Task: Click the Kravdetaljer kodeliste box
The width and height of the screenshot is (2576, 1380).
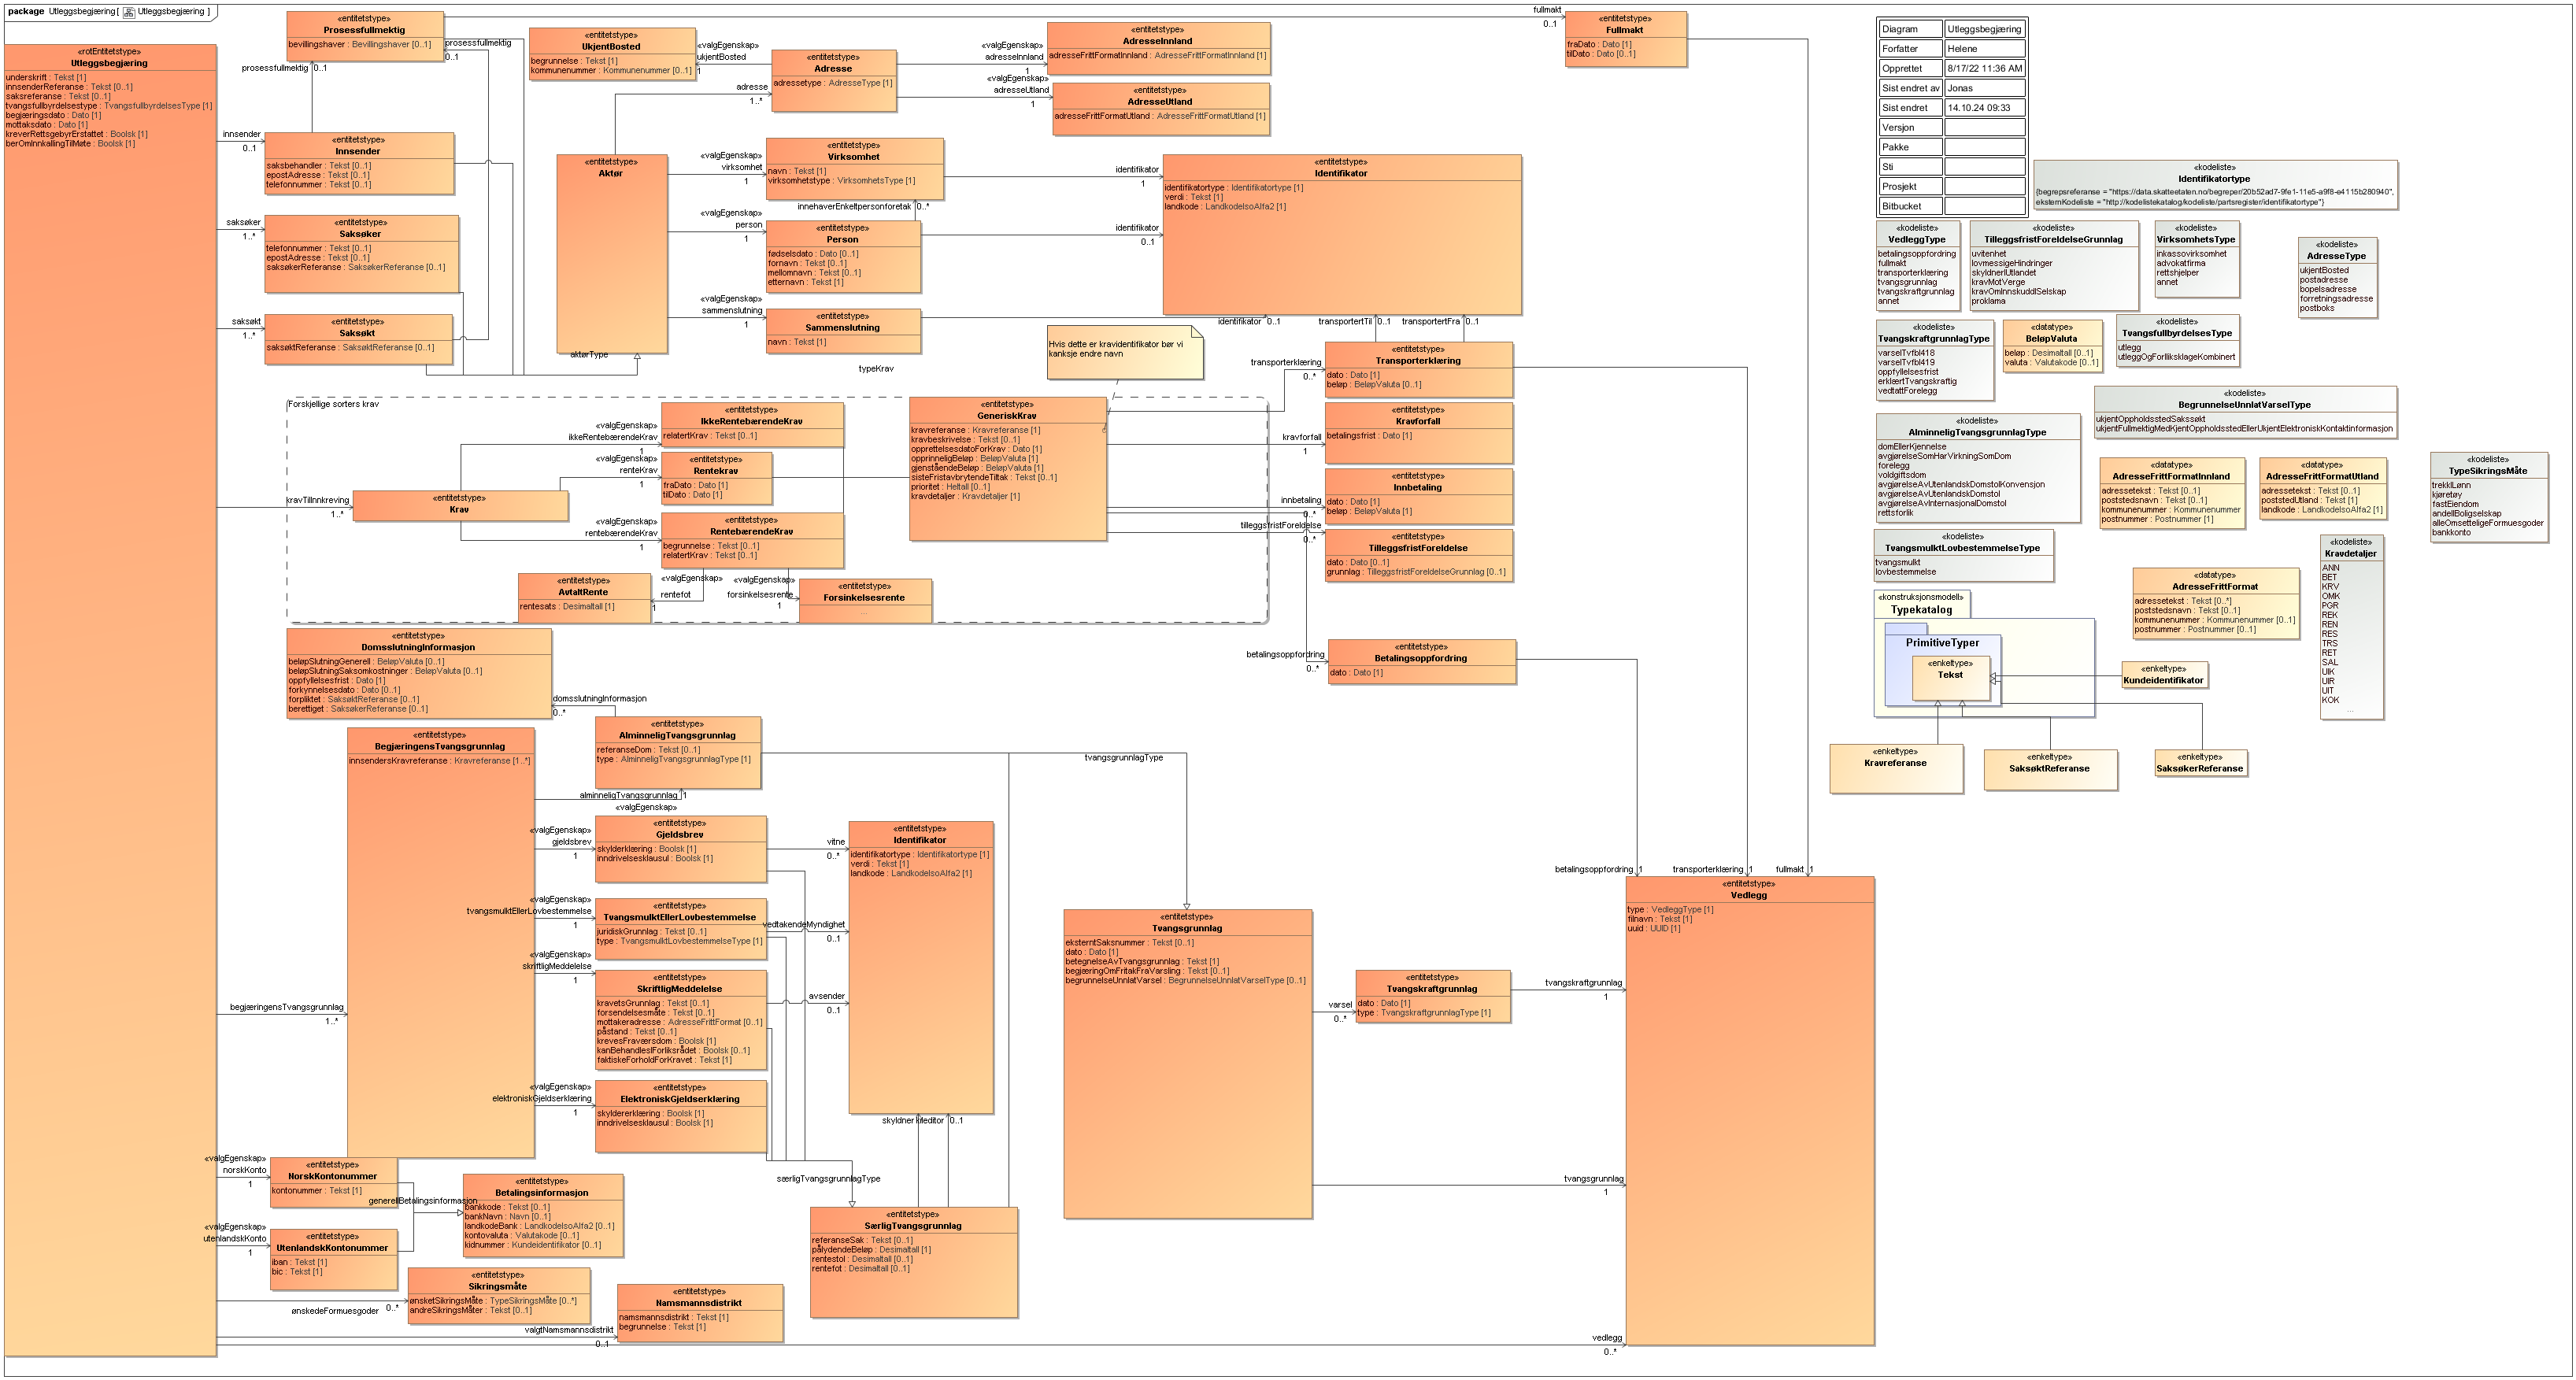Action: pos(2351,627)
